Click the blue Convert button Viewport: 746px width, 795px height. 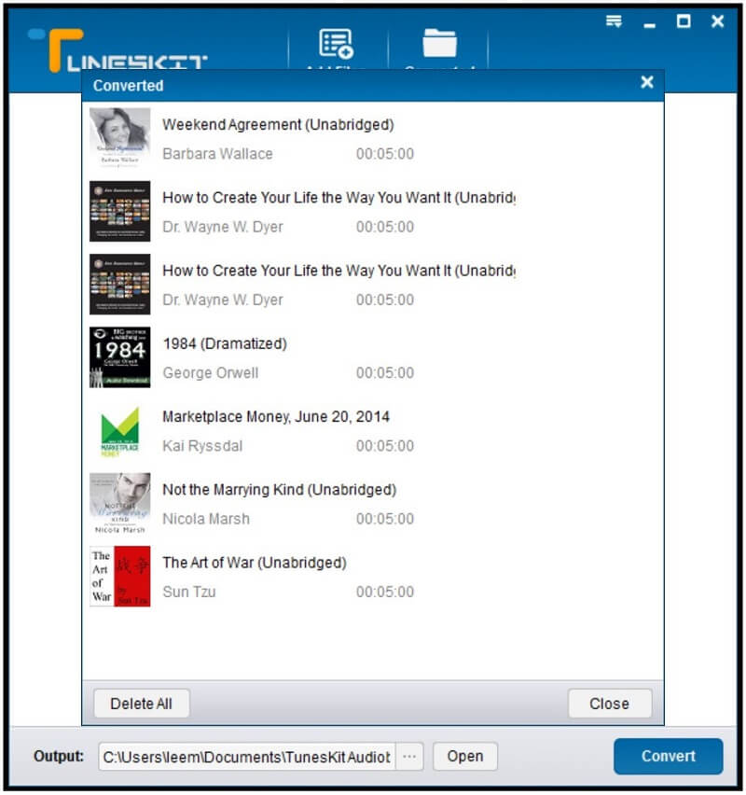[x=668, y=756]
